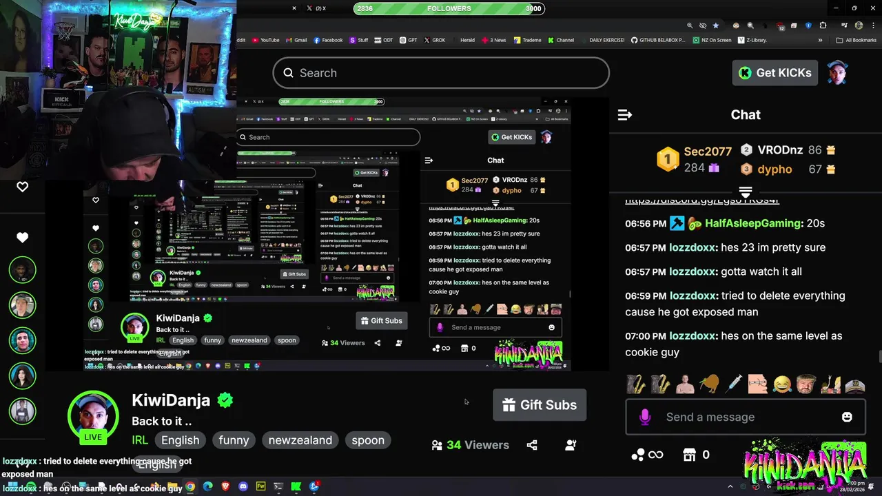
Task: Select the spoon tag
Action: click(368, 440)
